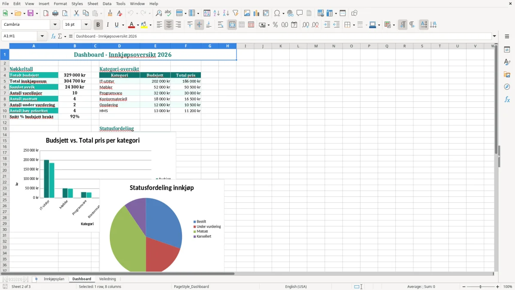Click the Increase Indent icon
The height and width of the screenshot is (290, 515).
coord(327,25)
